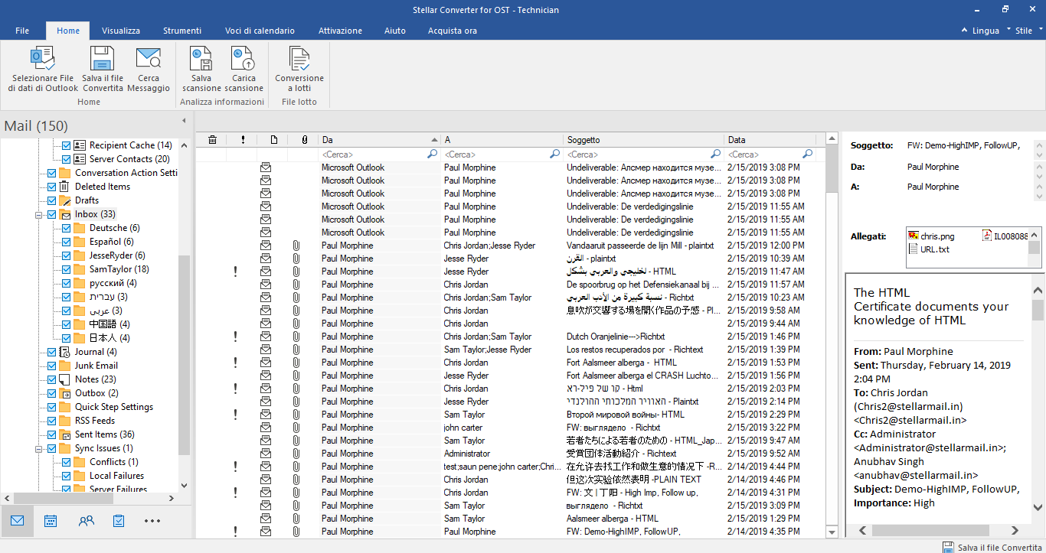1046x553 pixels.
Task: Toggle Sent Items checkbox
Action: pyautogui.click(x=51, y=434)
